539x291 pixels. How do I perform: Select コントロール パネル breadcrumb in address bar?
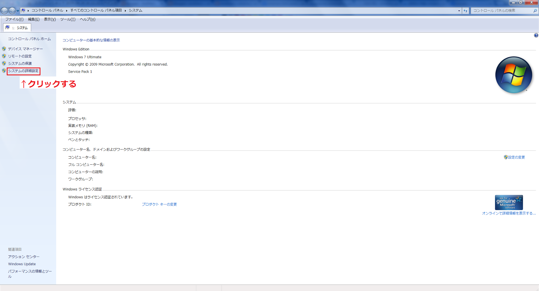(x=47, y=10)
